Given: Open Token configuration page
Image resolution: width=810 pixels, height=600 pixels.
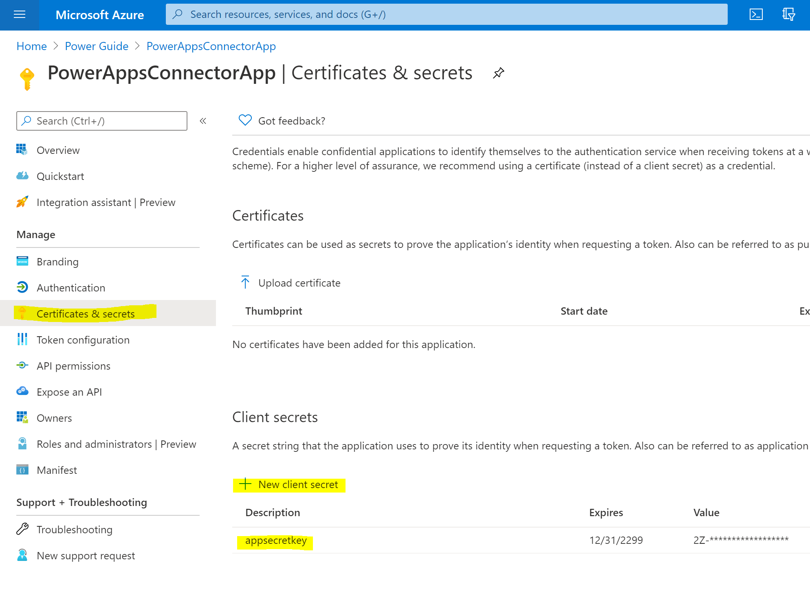Looking at the screenshot, I should pos(83,340).
